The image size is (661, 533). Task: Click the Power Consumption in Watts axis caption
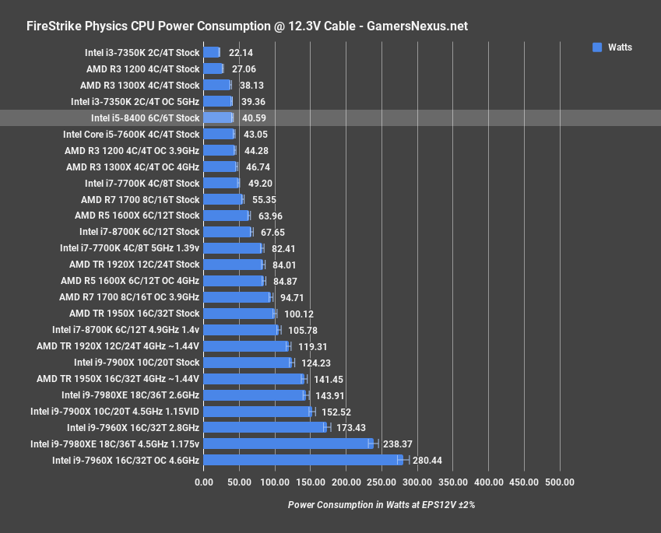click(x=381, y=504)
